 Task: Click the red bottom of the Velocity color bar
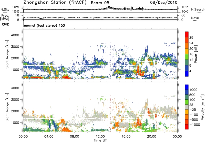(x=187, y=127)
